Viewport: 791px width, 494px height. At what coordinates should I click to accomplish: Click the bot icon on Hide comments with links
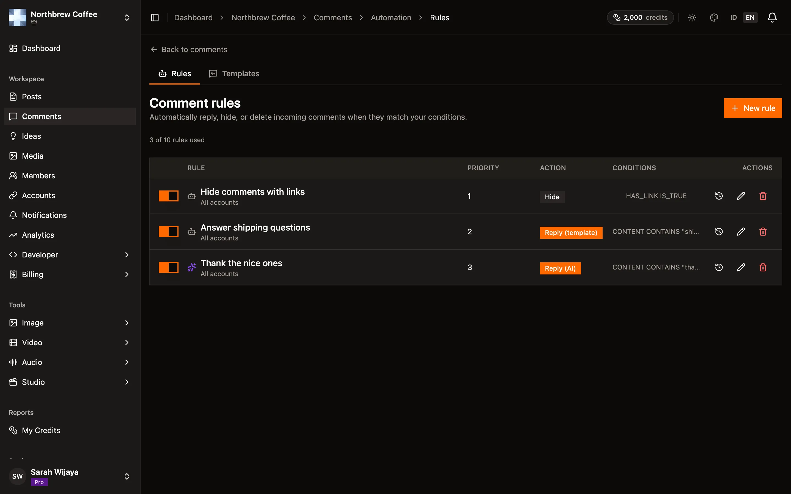[x=191, y=196]
